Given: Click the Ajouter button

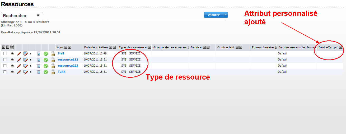Looking at the screenshot, I should [214, 15].
